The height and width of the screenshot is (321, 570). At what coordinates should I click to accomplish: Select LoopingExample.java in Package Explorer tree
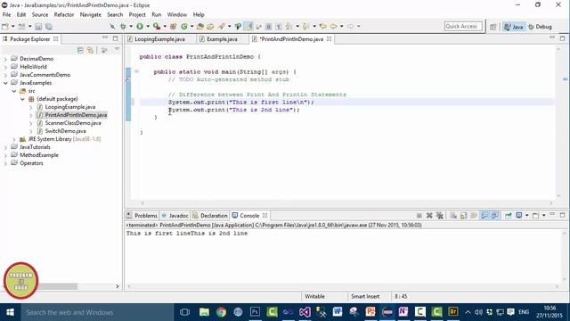70,107
